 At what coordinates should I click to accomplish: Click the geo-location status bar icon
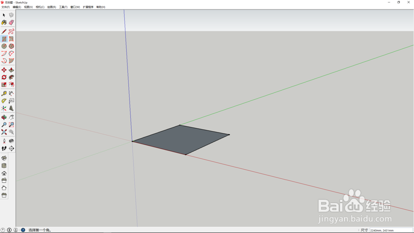3,230
